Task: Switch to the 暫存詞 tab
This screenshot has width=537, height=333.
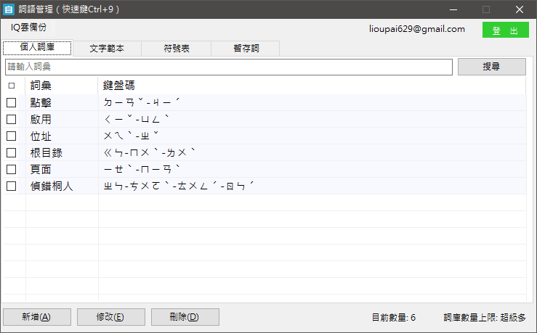Action: tap(246, 49)
